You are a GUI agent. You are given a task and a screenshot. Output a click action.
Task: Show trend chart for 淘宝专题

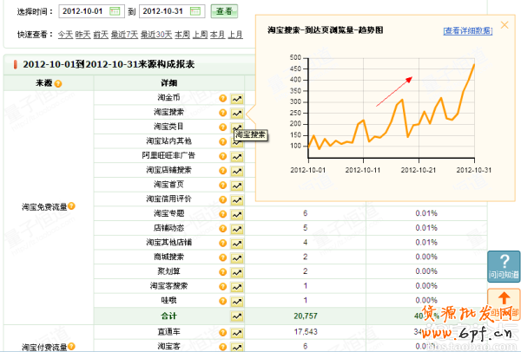pos(236,213)
